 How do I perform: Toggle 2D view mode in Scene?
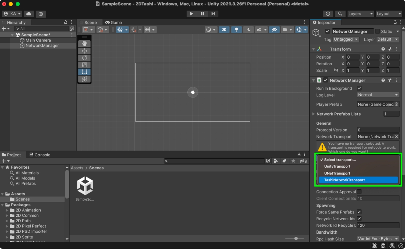coord(224,30)
